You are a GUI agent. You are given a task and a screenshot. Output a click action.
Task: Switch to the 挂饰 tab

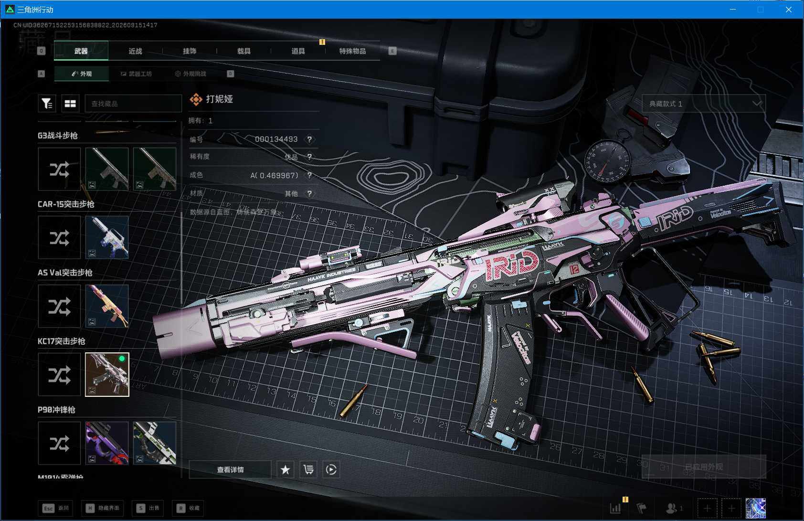coord(190,51)
